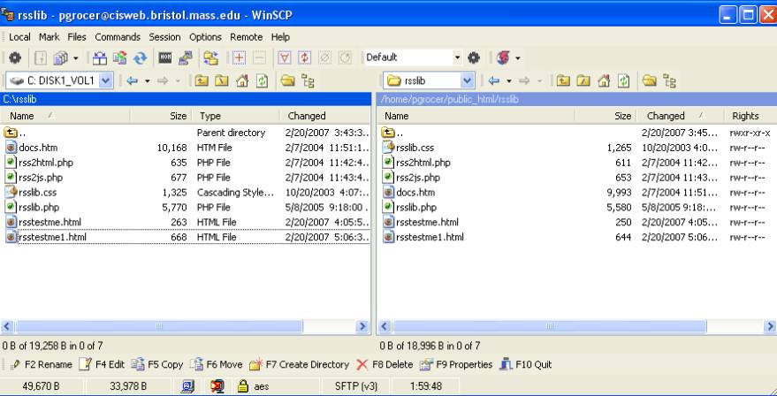
Task: Click local panel horizontal scrollbar thumb
Action: tap(158, 327)
